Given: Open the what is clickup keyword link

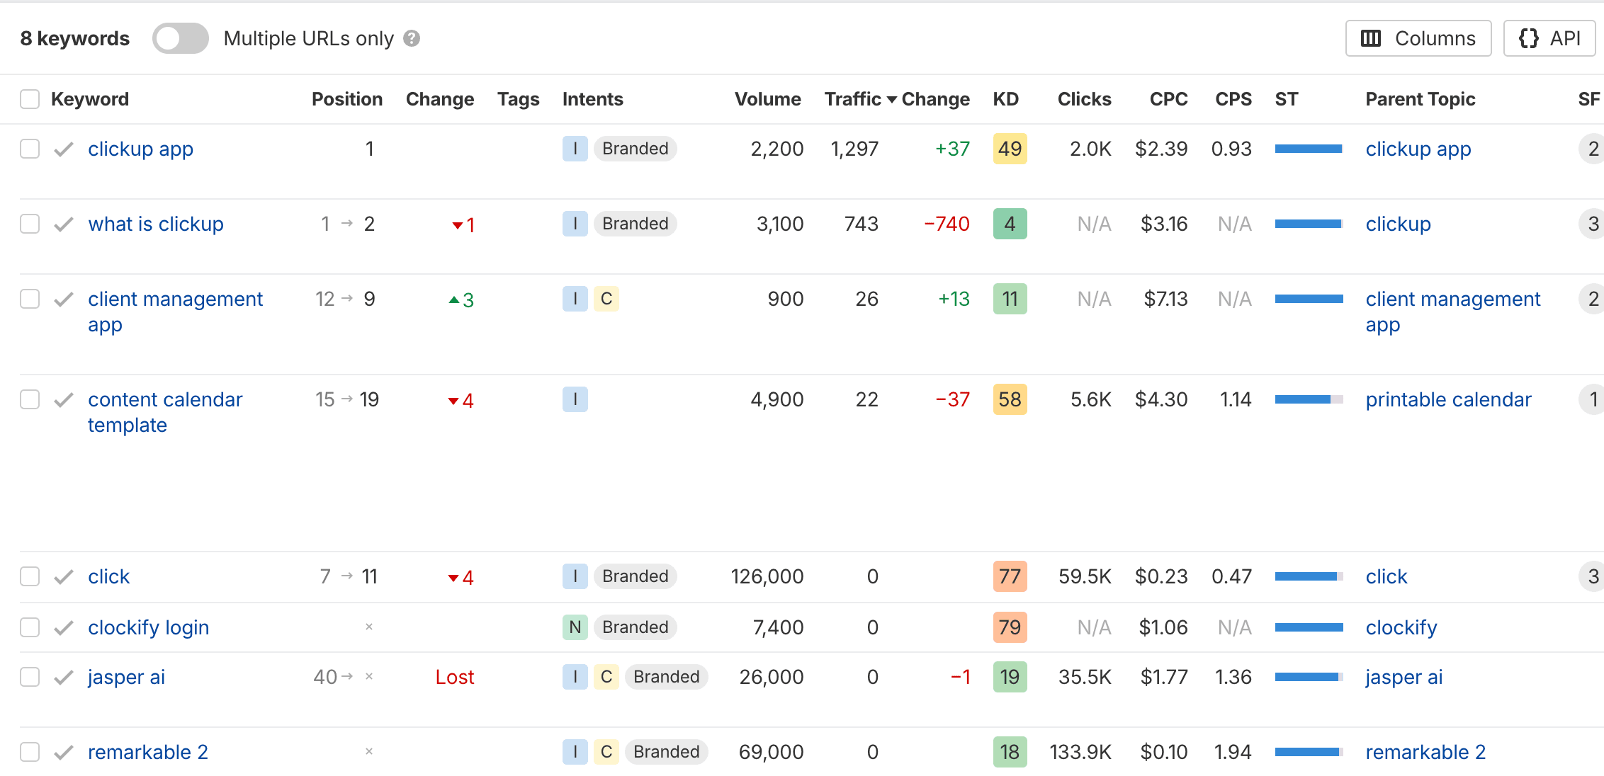Looking at the screenshot, I should (x=156, y=224).
